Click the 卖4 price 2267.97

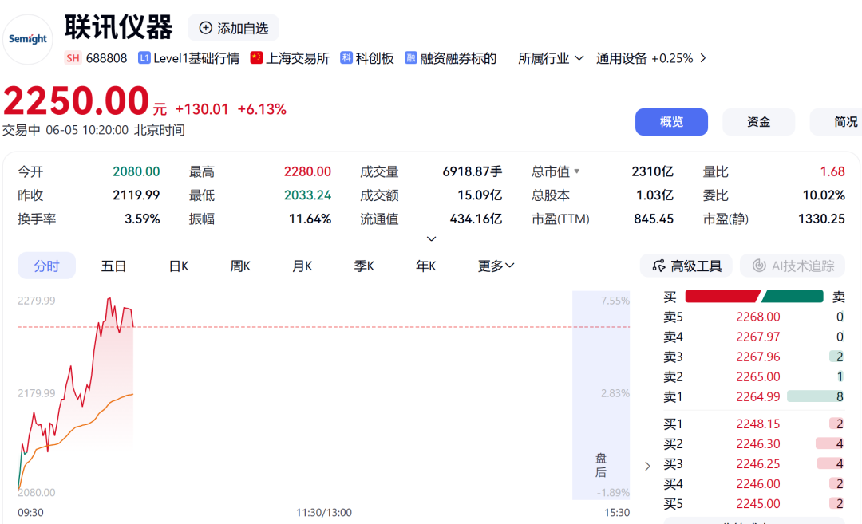pyautogui.click(x=758, y=337)
